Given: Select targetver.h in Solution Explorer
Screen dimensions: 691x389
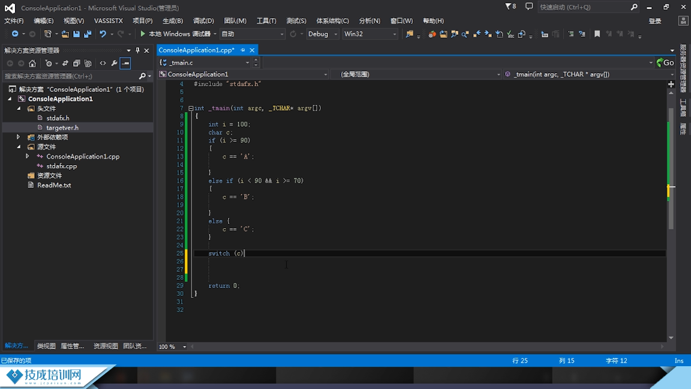Looking at the screenshot, I should pyautogui.click(x=62, y=128).
